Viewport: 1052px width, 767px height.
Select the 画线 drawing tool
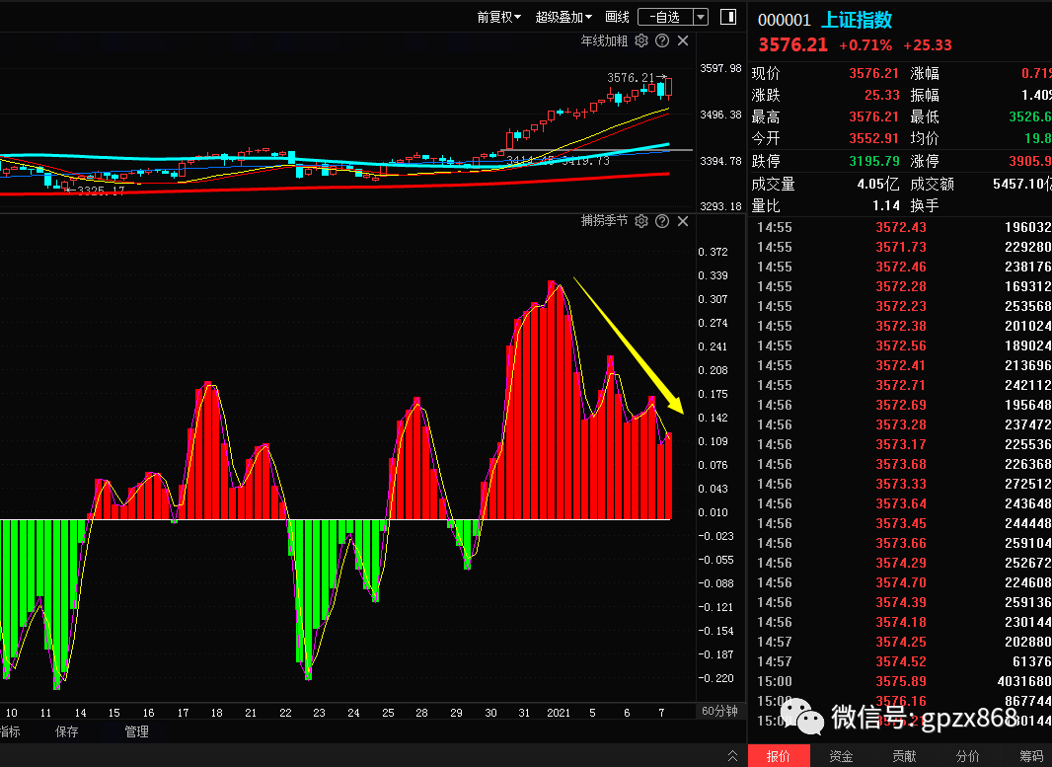[616, 17]
